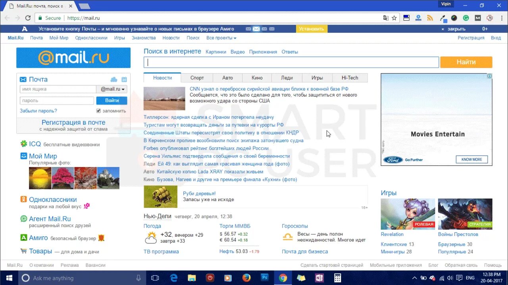
Task: Click the Ask me anything Cortana search box
Action: tap(82, 278)
